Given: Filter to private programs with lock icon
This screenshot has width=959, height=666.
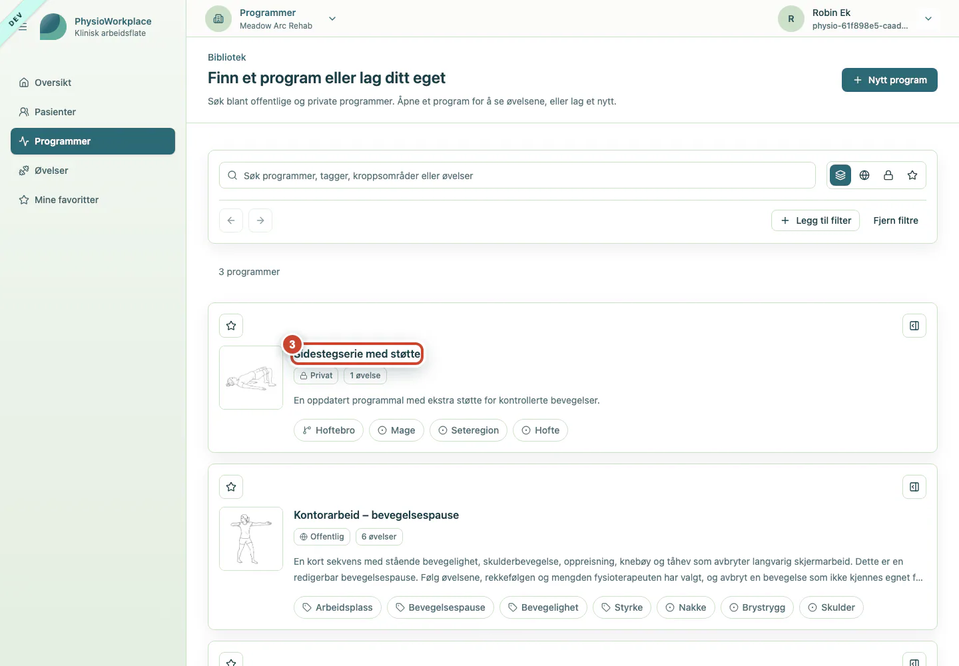Looking at the screenshot, I should click(x=888, y=175).
